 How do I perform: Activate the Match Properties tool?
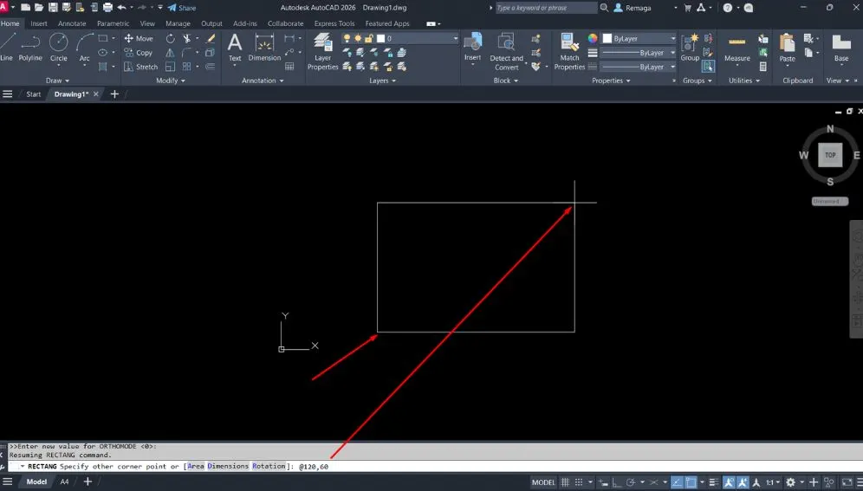[569, 51]
